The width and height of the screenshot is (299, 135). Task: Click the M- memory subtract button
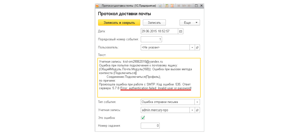[x=190, y=6]
